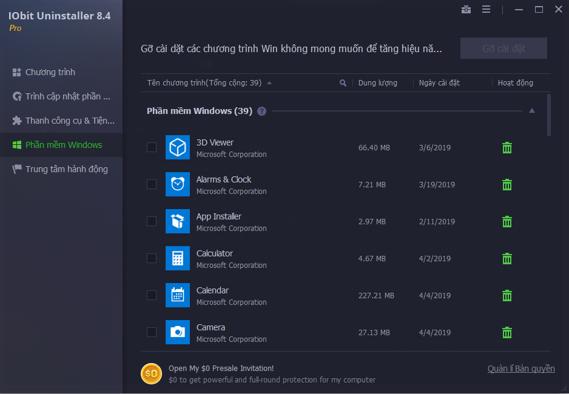Screen dimensions: 569x394
Task: Click the trash icon for 3D Viewer
Action: coord(507,148)
